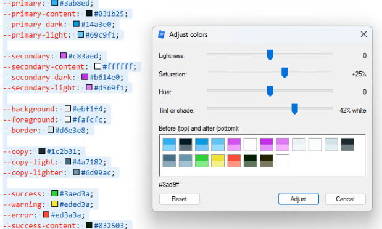This screenshot has width=382, height=229.
Task: Click the Reset button
Action: tap(180, 199)
